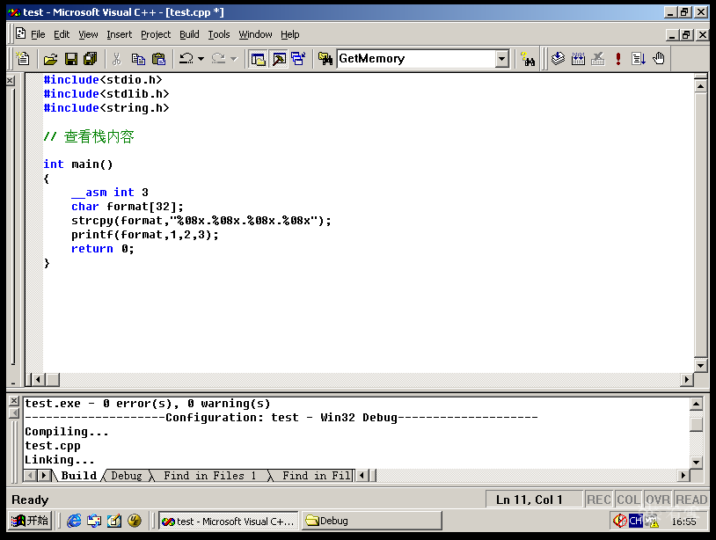Open the undo history dropdown arrow
Screen dimensions: 716x540
click(x=201, y=59)
